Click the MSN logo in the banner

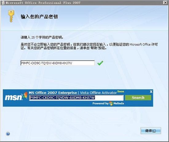pyautogui.click(x=16, y=96)
